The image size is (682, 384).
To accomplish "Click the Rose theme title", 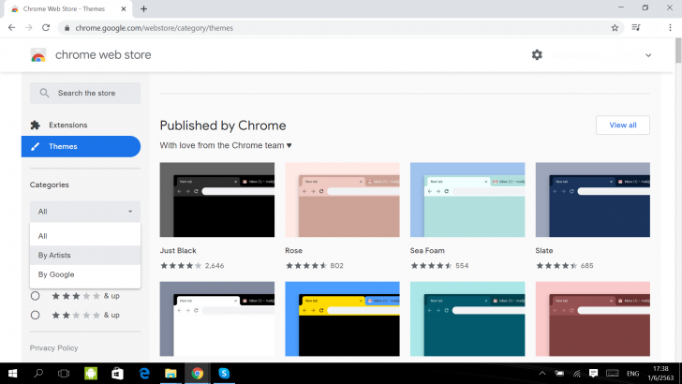I will click(x=293, y=250).
